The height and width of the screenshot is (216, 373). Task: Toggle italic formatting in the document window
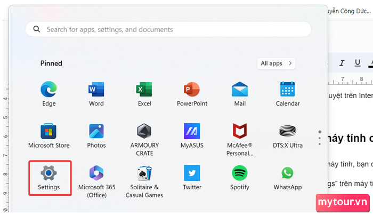pos(342,63)
